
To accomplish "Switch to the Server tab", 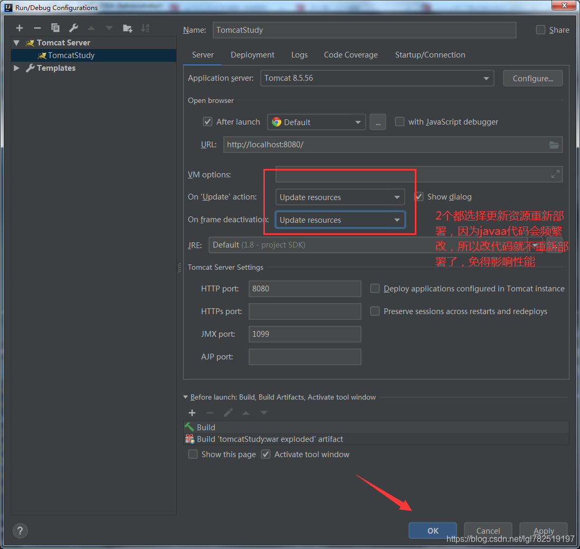I will [203, 55].
